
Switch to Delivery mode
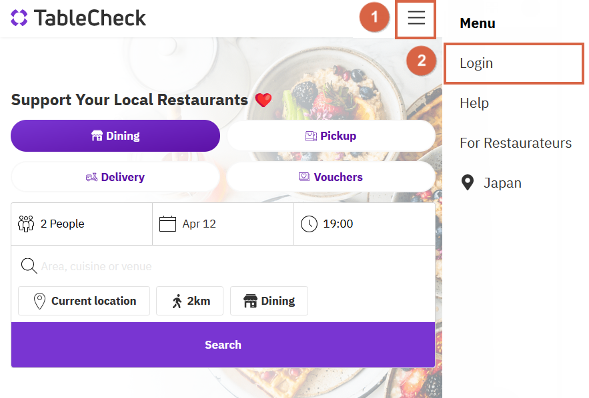pos(115,177)
